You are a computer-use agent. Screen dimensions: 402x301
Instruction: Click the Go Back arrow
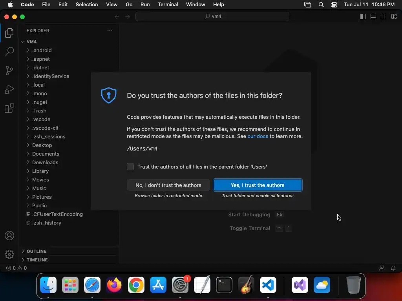coord(117,16)
